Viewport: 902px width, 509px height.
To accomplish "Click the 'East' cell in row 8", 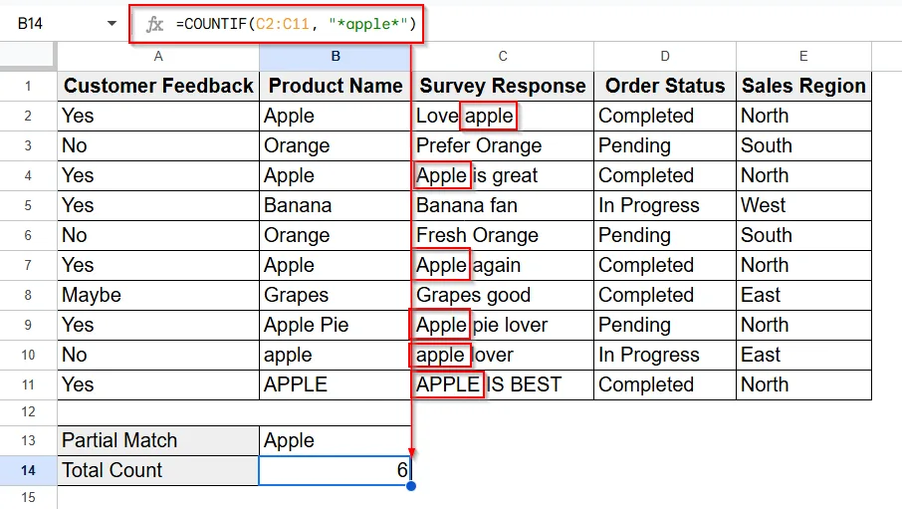I will click(803, 296).
